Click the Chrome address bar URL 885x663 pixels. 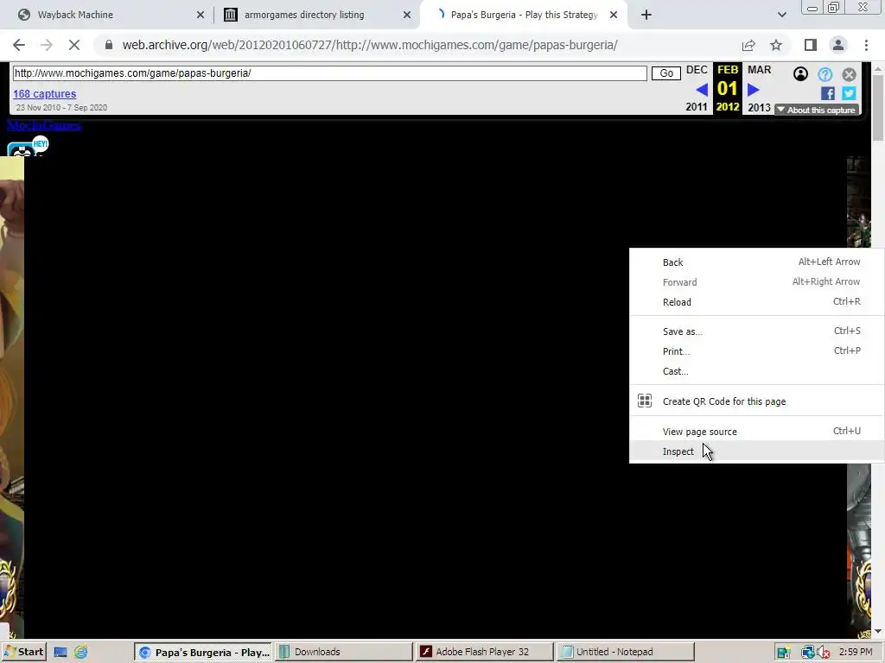pyautogui.click(x=370, y=45)
